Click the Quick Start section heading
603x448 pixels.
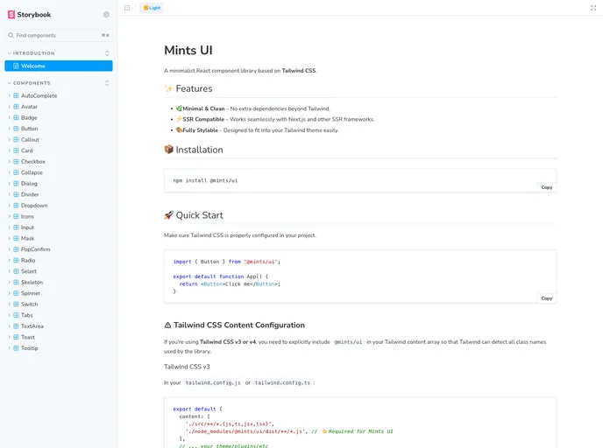194,215
